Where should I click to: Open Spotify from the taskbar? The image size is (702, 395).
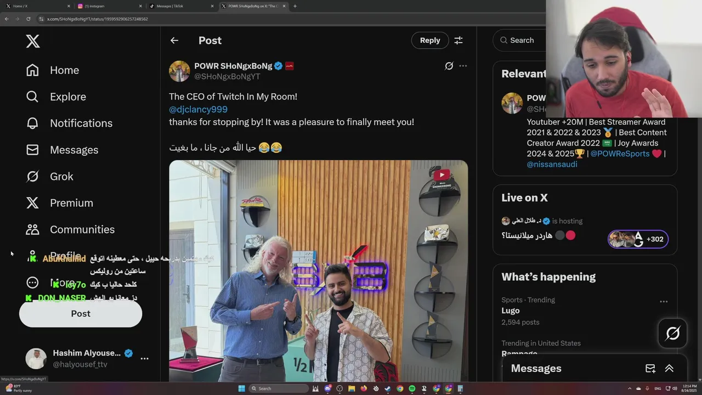(x=412, y=388)
